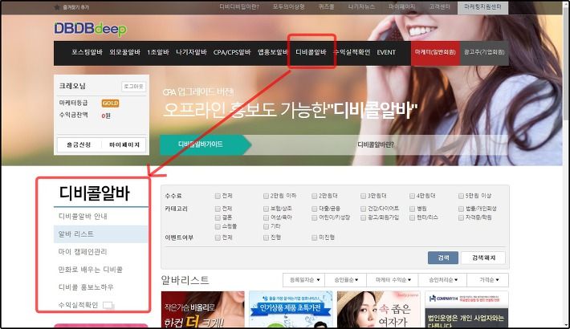Check the 4만원대 fee checkbox
Screen dimensions: 570x329
[412, 196]
